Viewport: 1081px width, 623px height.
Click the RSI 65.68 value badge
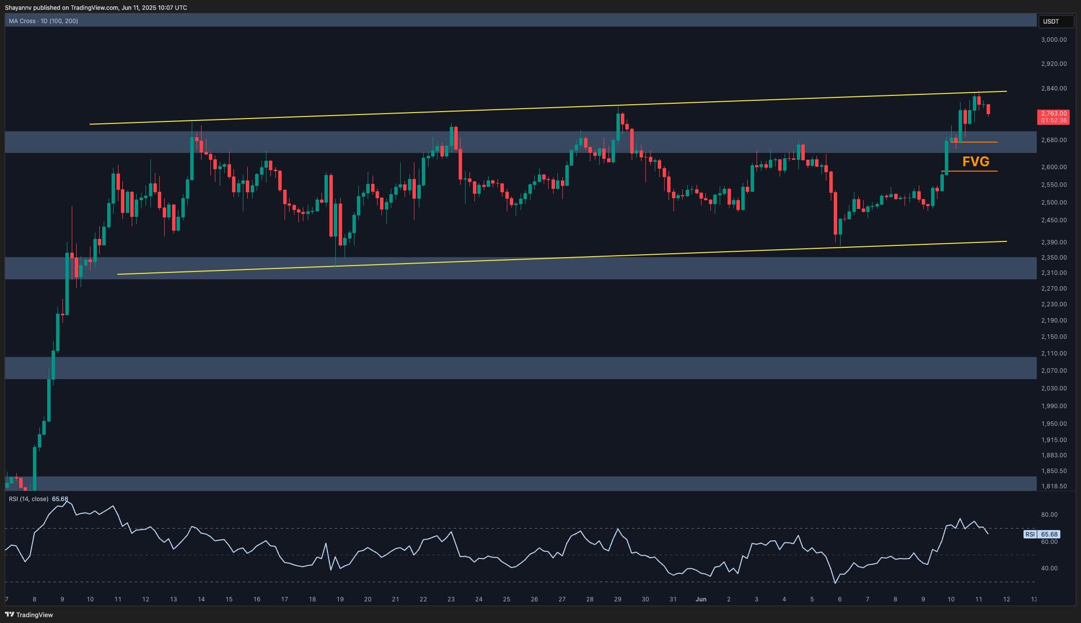pos(1049,534)
